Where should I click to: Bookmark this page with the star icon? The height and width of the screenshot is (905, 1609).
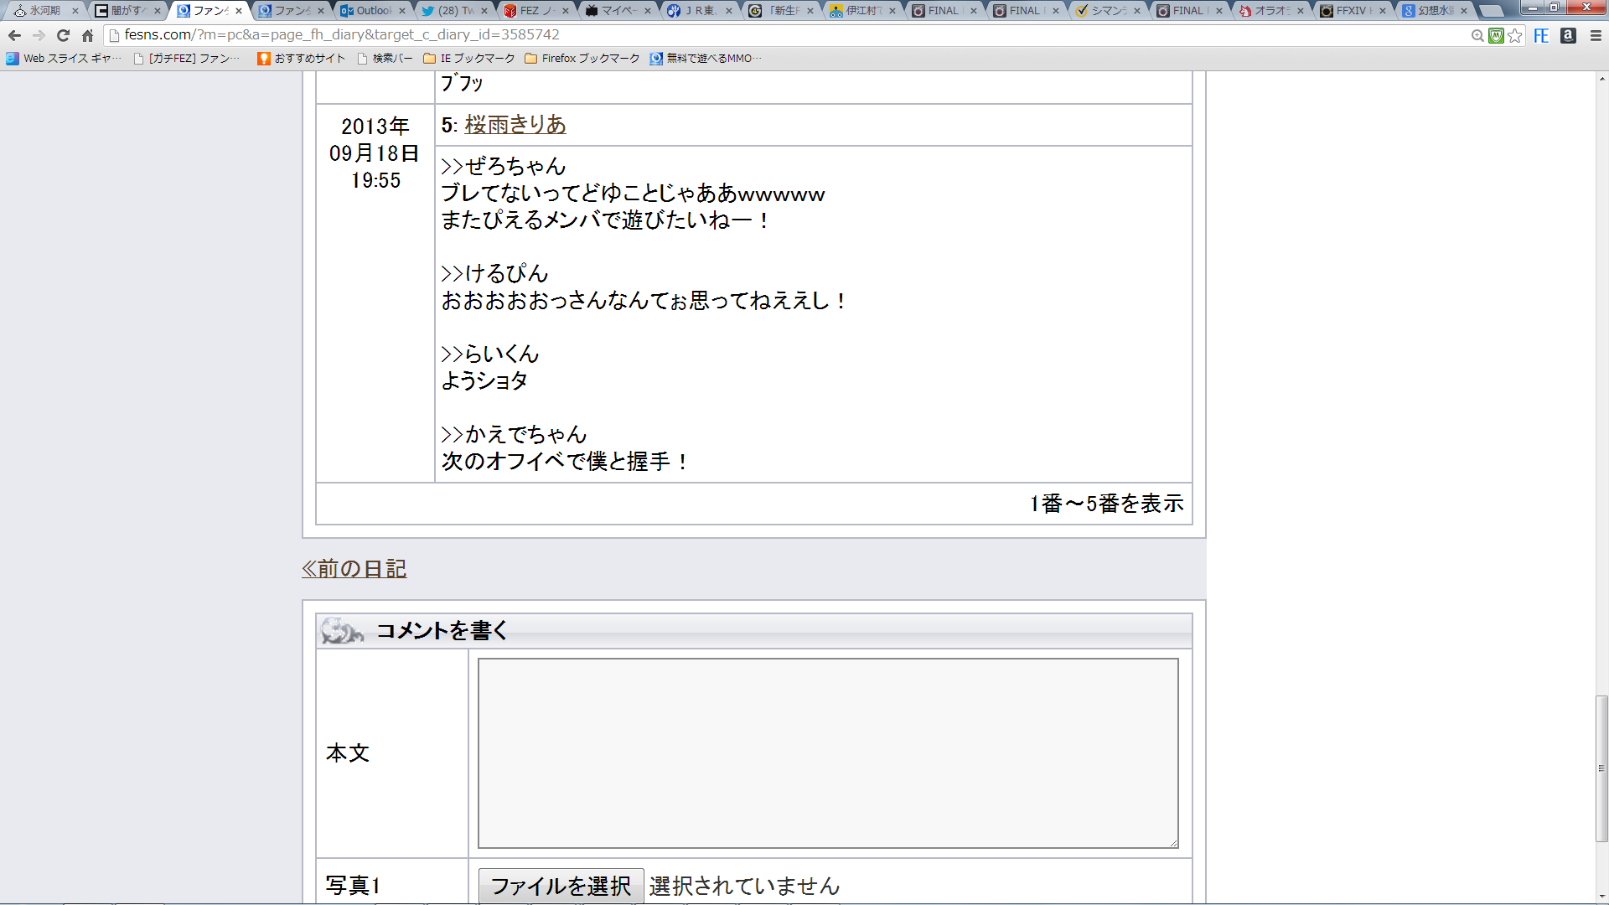[x=1514, y=35]
